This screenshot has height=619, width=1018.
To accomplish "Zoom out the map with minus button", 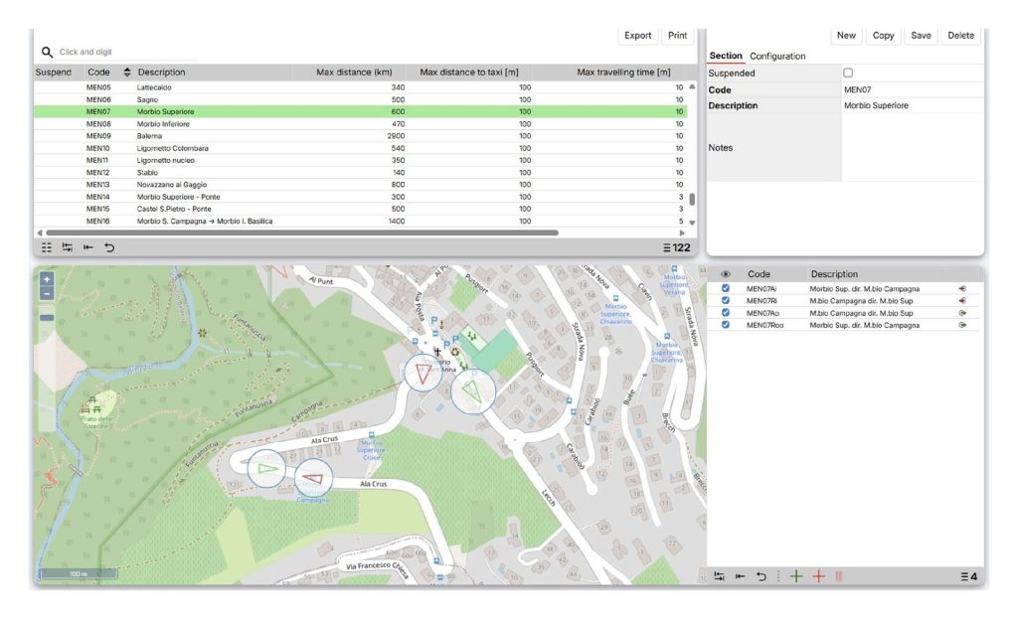I will pyautogui.click(x=47, y=293).
